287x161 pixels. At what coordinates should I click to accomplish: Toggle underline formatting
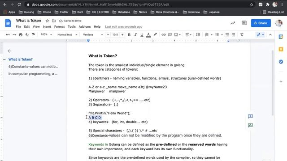tap(142, 35)
